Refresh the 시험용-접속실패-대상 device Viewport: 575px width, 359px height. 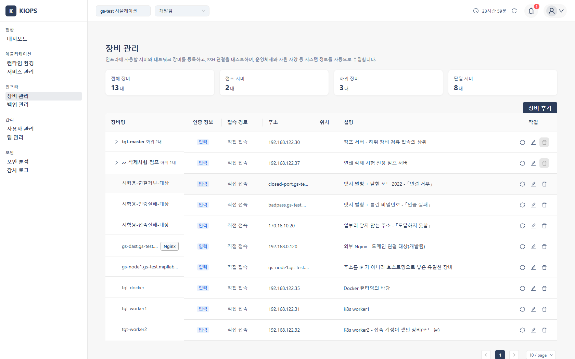522,226
